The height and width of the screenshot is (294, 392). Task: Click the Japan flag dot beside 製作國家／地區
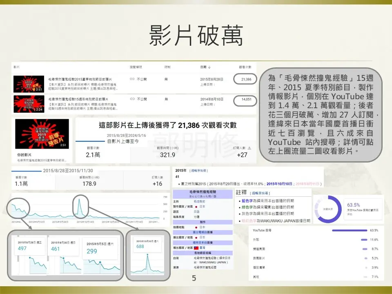[x=196, y=207]
